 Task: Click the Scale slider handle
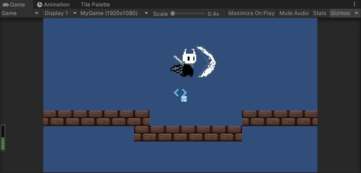[173, 14]
